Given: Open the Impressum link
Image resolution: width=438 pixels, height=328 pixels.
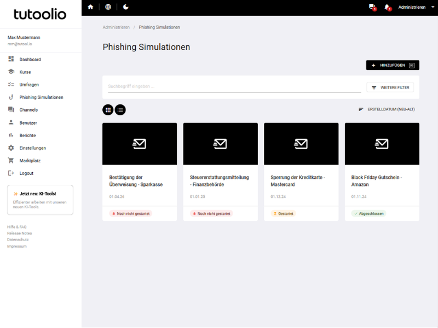Looking at the screenshot, I should [x=17, y=247].
